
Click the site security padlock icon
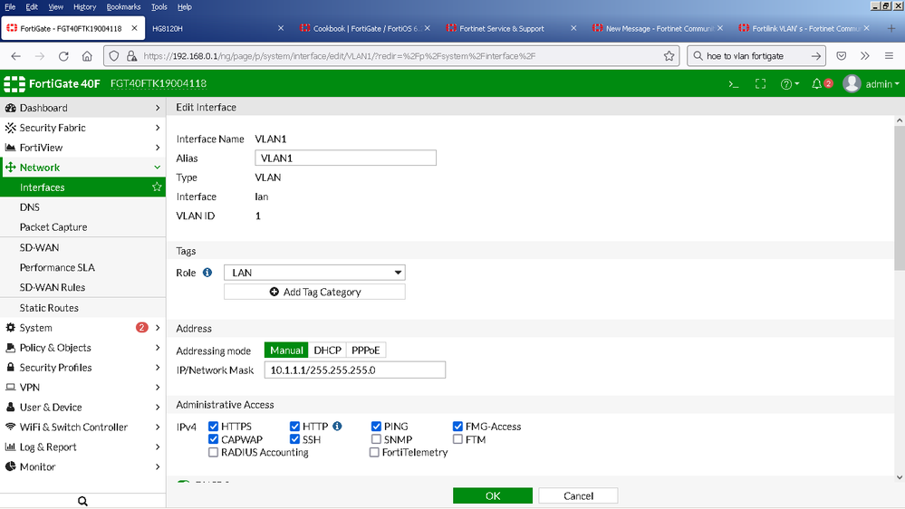tap(131, 56)
